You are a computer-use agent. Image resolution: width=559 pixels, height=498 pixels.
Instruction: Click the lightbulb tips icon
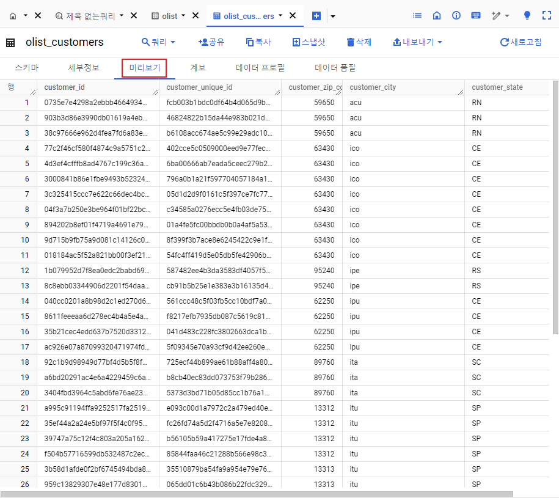tap(527, 15)
